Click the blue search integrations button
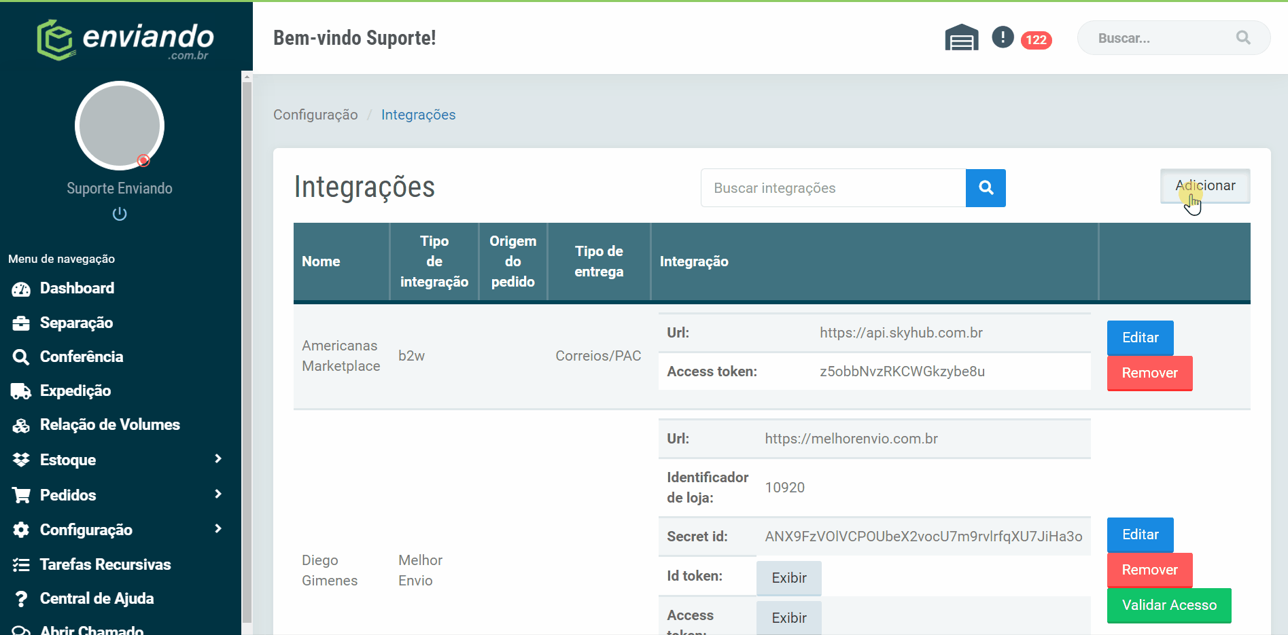The height and width of the screenshot is (635, 1288). (986, 188)
